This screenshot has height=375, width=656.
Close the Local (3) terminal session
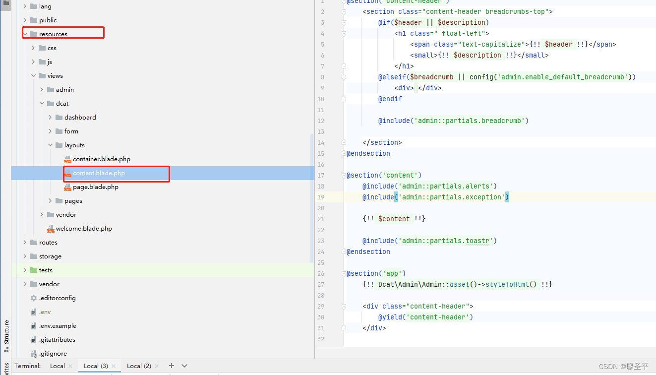click(x=113, y=366)
